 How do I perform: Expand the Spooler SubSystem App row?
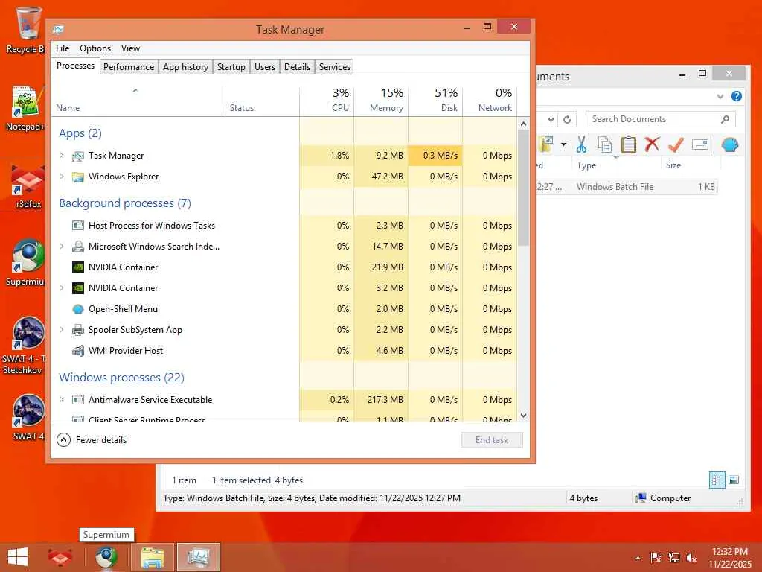click(x=61, y=330)
